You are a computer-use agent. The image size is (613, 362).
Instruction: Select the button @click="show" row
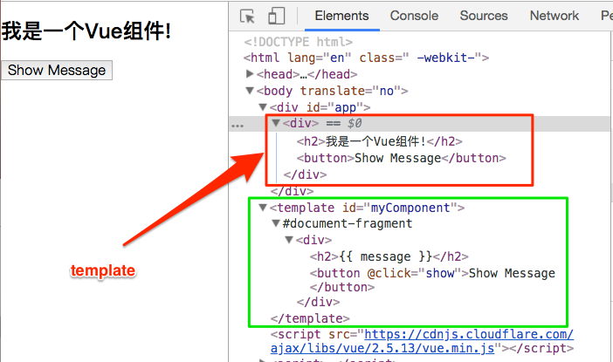[x=432, y=280]
